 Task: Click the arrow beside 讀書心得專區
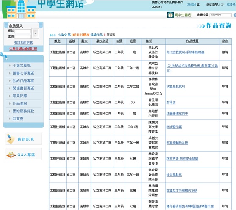click(10, 73)
